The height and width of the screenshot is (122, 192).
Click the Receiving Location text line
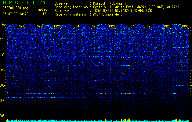[117, 7]
